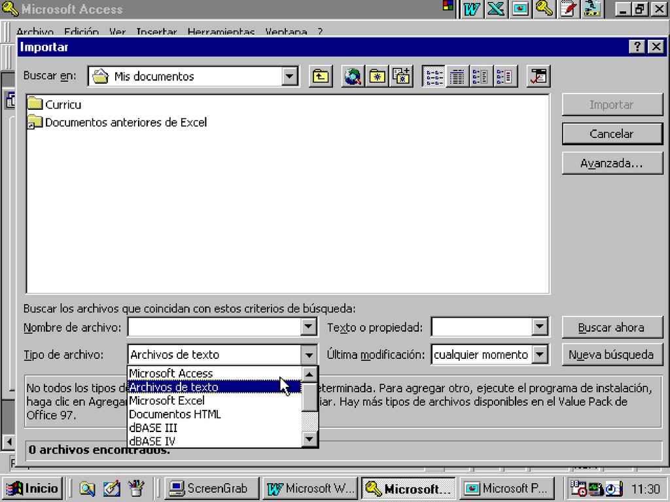Click the Add to Favorites icon
This screenshot has height=502, width=670.
tap(401, 76)
